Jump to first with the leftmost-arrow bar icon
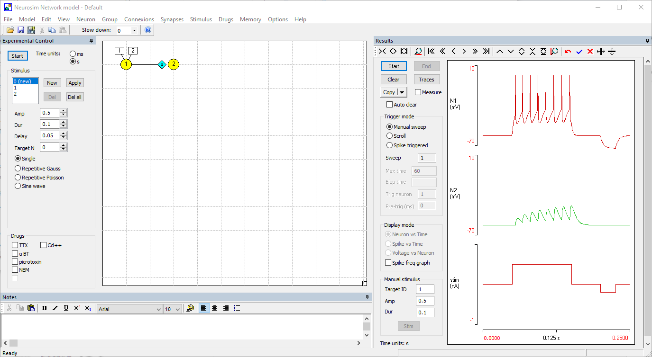Viewport: 652px width, 357px height. coord(431,52)
